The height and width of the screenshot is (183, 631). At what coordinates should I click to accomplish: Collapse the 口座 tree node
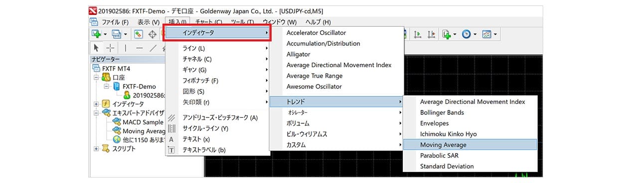click(96, 78)
